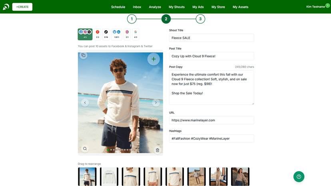This screenshot has height=186, width=331.
Task: Open My Assets section
Action: click(240, 7)
